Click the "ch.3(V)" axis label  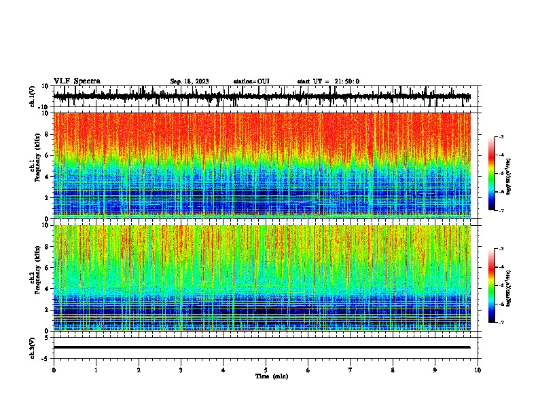[33, 348]
